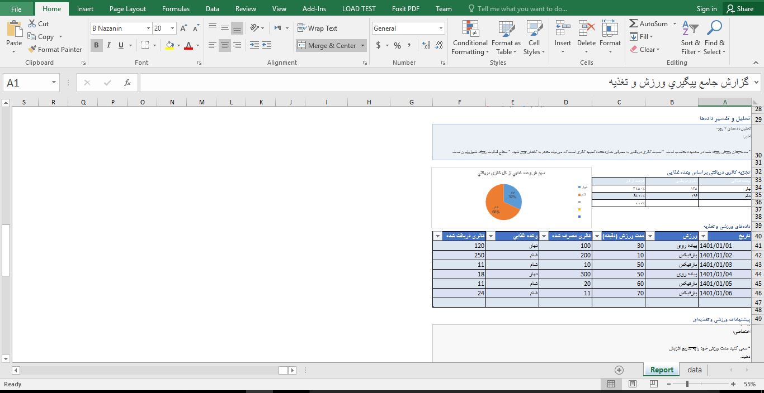
Task: Toggle Normal view in status bar
Action: point(611,384)
